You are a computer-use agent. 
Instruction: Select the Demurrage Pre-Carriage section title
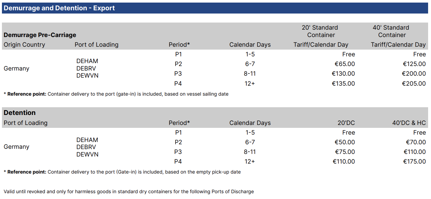tap(40, 35)
